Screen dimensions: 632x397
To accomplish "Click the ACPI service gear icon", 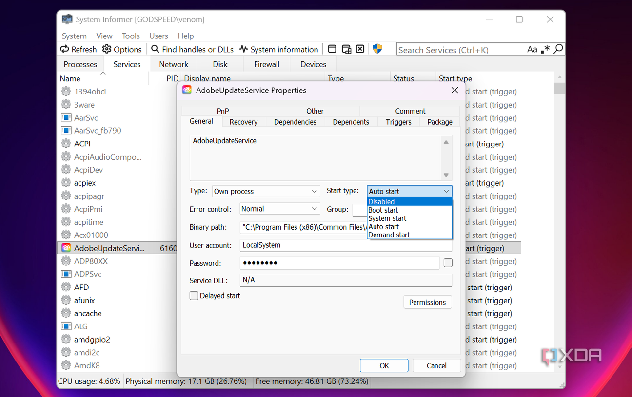I will [66, 144].
